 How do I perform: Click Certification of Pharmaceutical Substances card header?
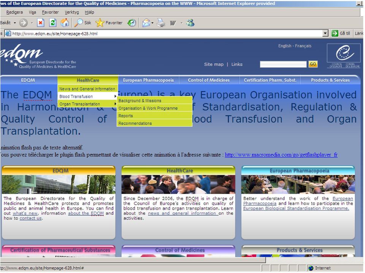[59, 250]
